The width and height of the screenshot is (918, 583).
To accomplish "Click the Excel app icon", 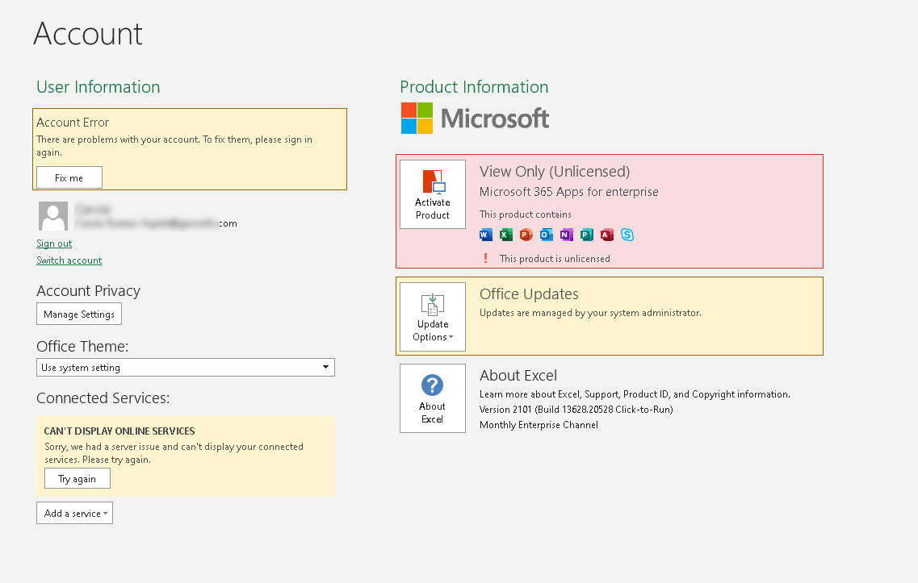I will pyautogui.click(x=506, y=235).
